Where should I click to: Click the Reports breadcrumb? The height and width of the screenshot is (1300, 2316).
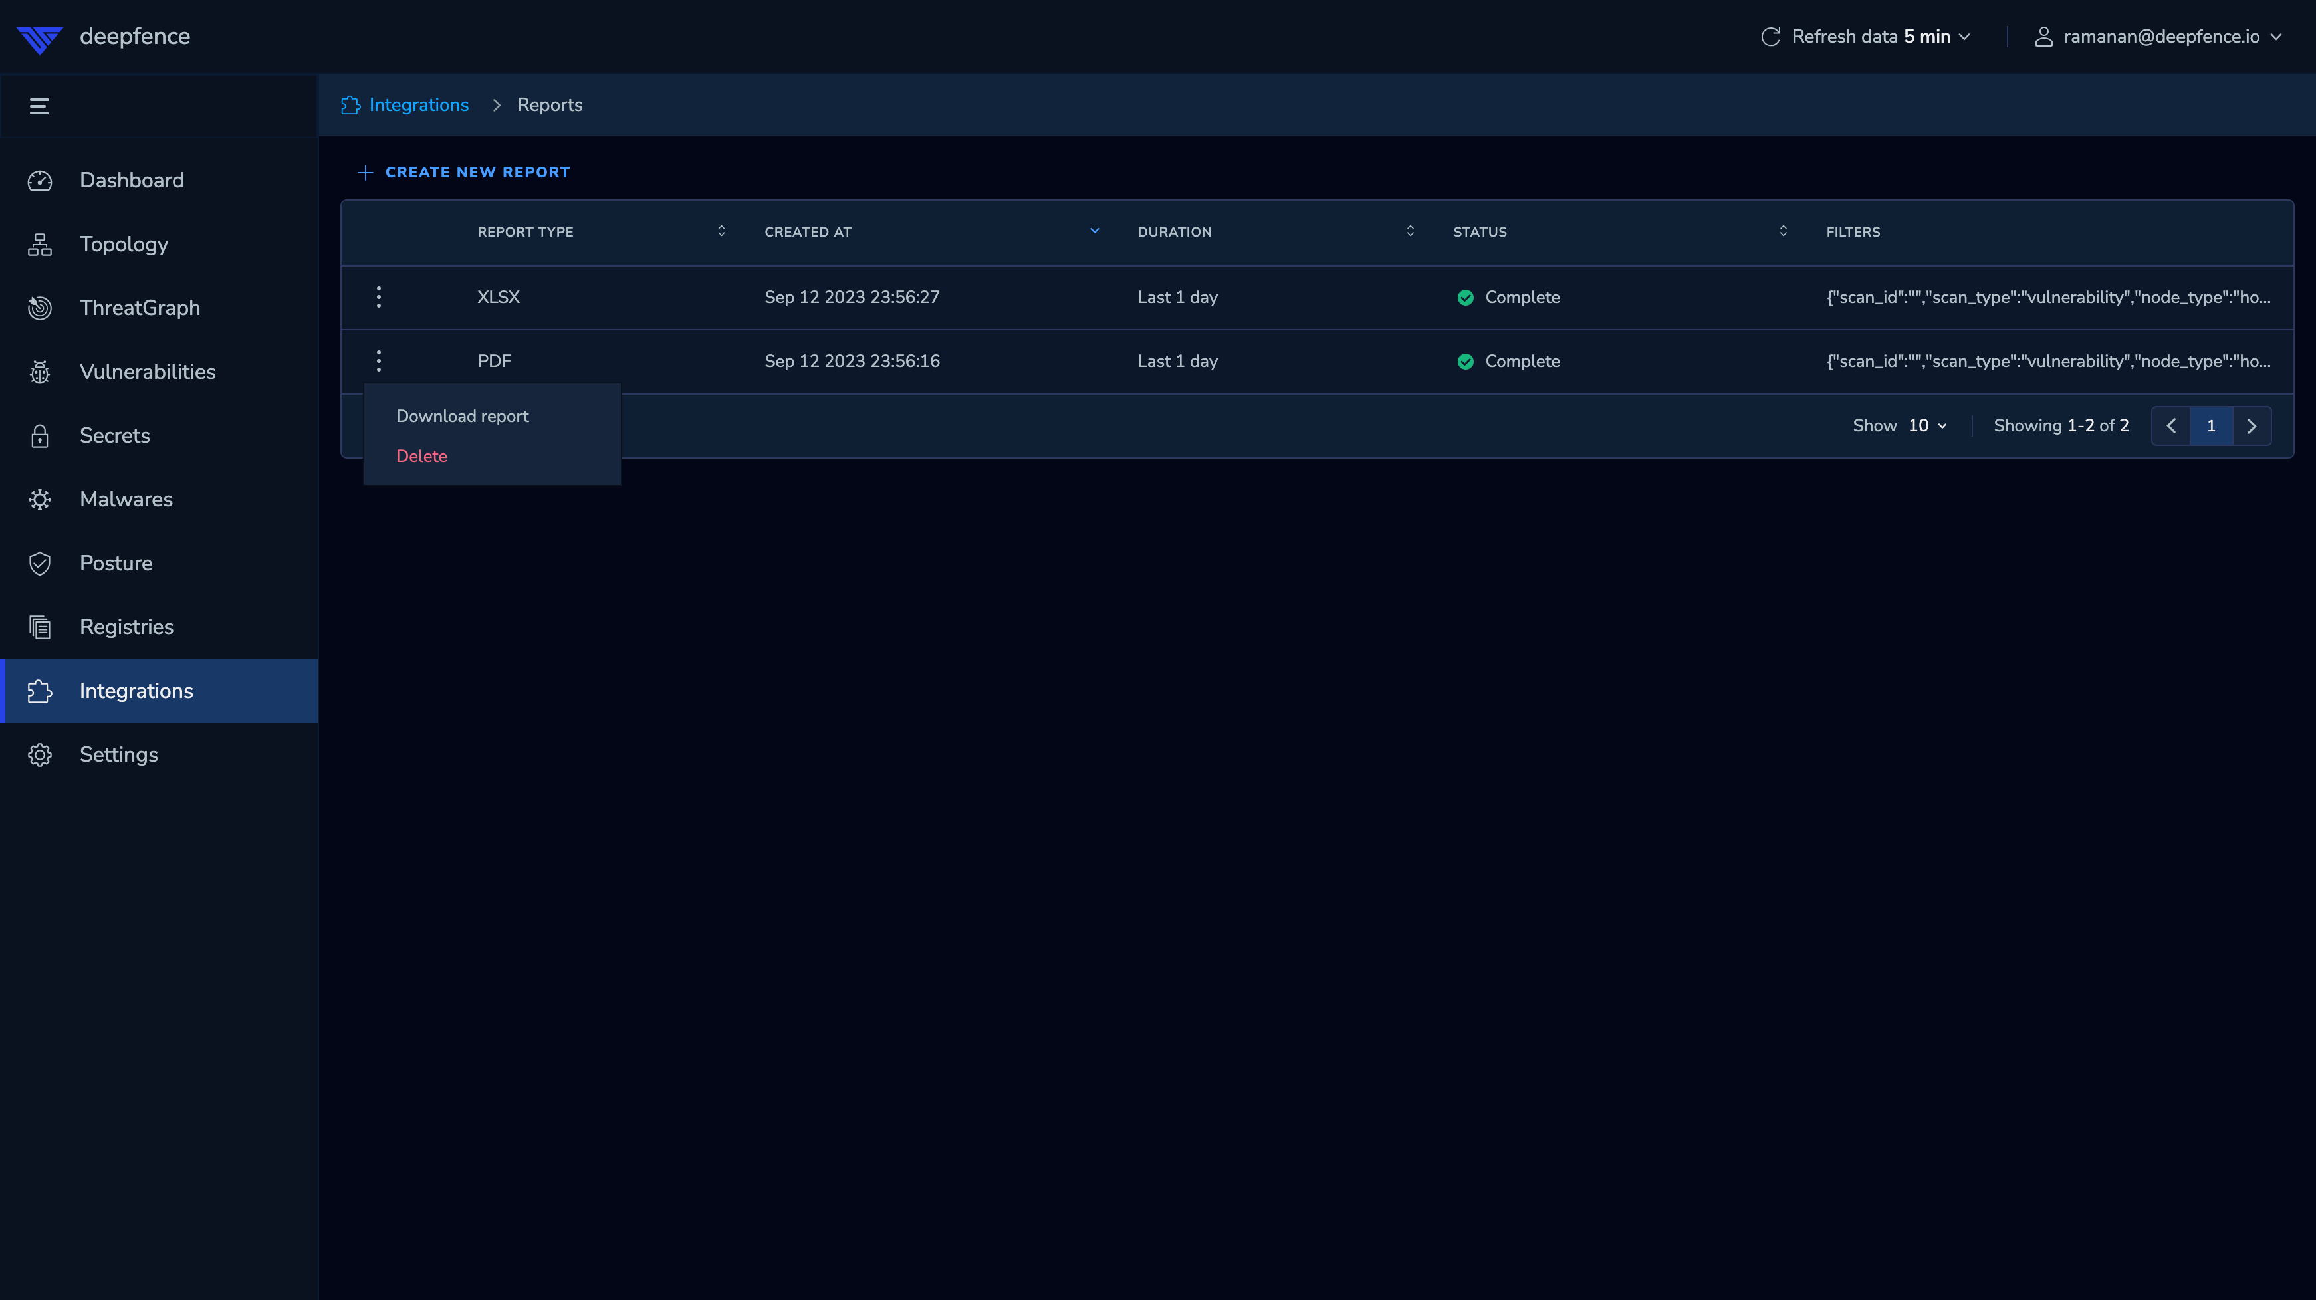point(549,105)
